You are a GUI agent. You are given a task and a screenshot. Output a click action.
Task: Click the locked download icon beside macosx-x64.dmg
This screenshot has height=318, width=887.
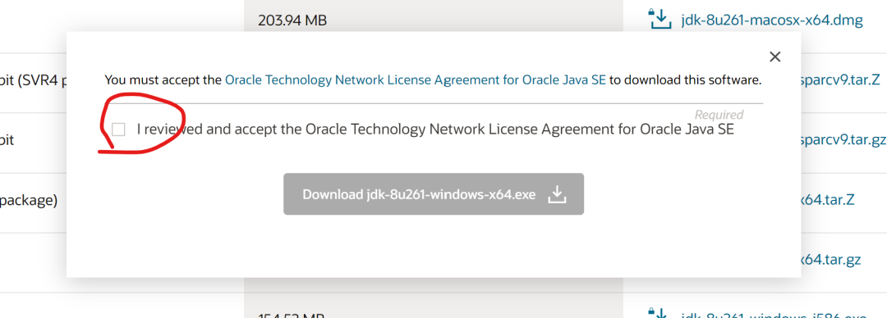(x=659, y=19)
